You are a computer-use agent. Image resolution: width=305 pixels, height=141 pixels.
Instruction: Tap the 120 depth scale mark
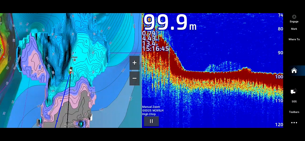(x=279, y=124)
